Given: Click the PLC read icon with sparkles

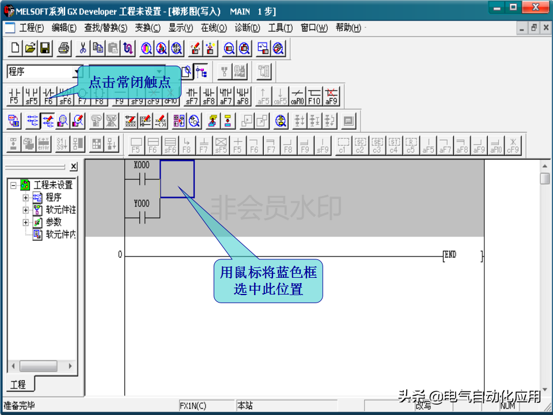Looking at the screenshot, I should (x=210, y=48).
